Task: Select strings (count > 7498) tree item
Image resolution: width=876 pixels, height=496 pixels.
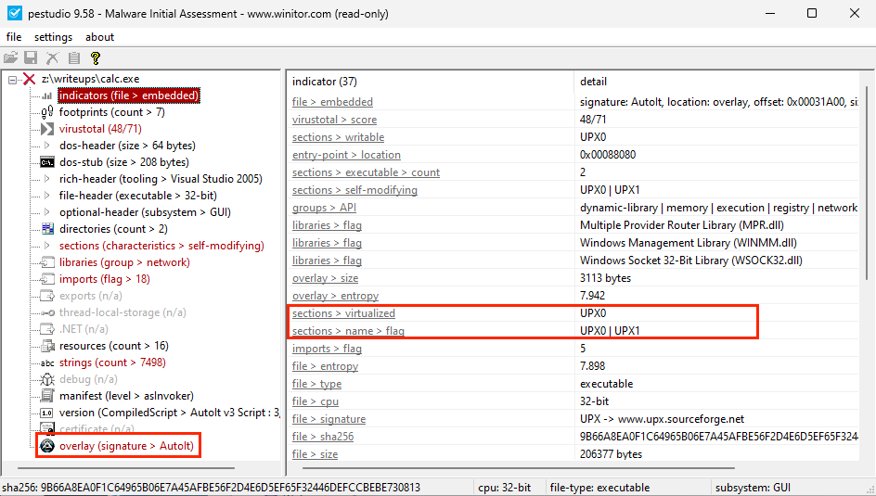Action: pos(112,362)
